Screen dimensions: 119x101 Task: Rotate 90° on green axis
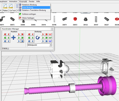[x=50, y=38]
